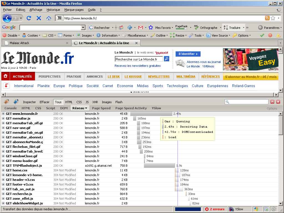Open Gmail icon in Google toolbar
The height and width of the screenshot is (213, 284).
coord(141,27)
